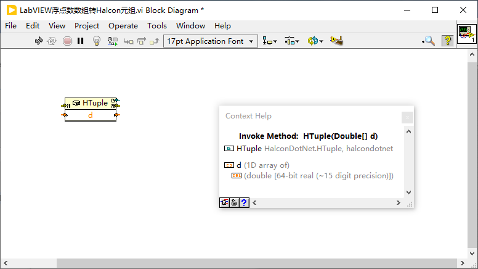Image resolution: width=478 pixels, height=269 pixels.
Task: Open the Project menu
Action: [87, 26]
